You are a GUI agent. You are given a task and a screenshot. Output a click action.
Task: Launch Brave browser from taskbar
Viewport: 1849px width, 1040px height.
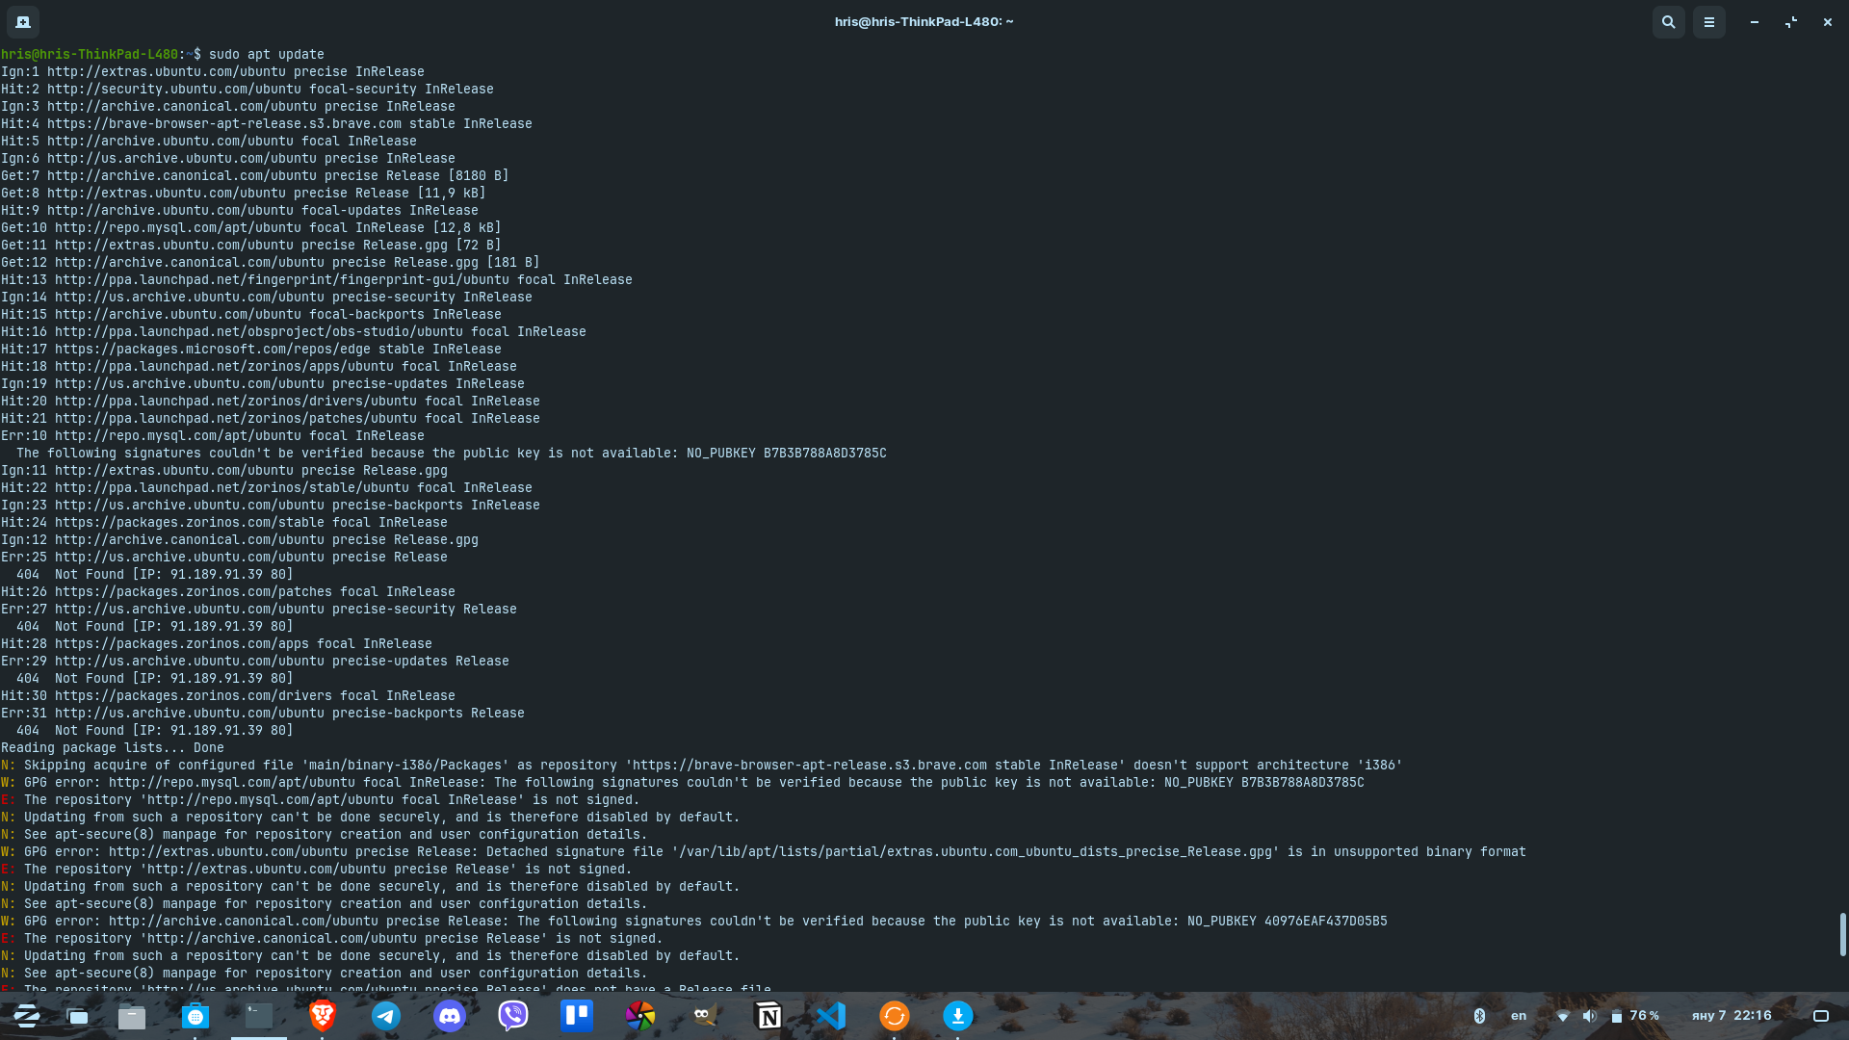point(323,1016)
